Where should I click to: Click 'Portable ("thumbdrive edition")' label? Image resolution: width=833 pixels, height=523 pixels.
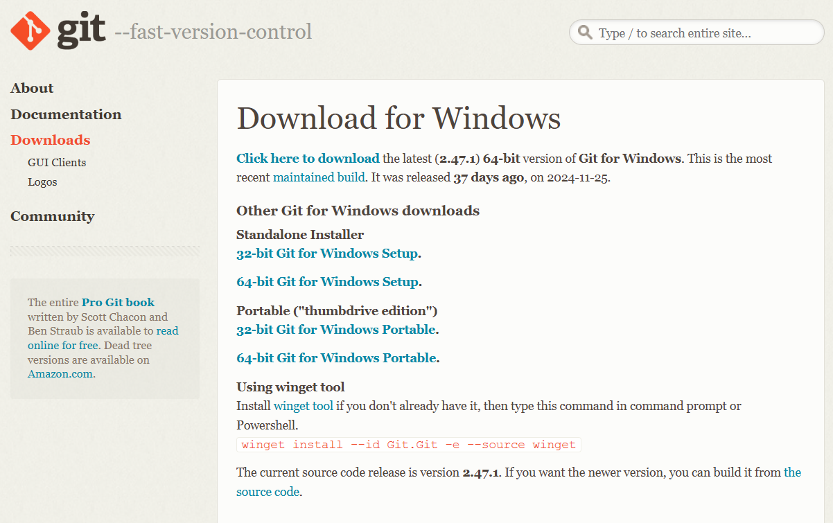point(337,310)
